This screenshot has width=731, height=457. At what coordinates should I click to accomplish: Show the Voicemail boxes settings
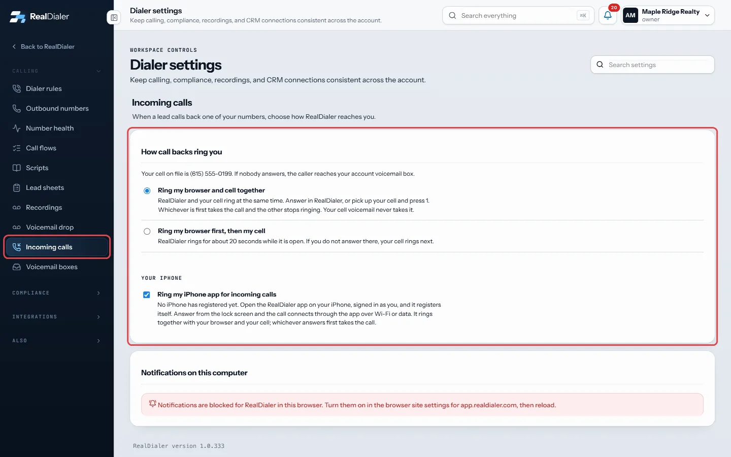click(57, 267)
